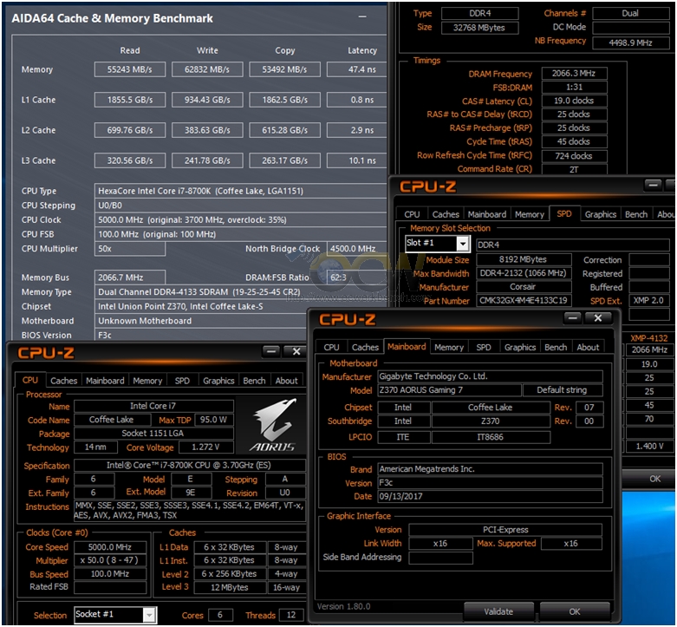Screen dimensions: 677x627
Task: Click the BIOS date 09/13/2017 field
Action: 490,496
